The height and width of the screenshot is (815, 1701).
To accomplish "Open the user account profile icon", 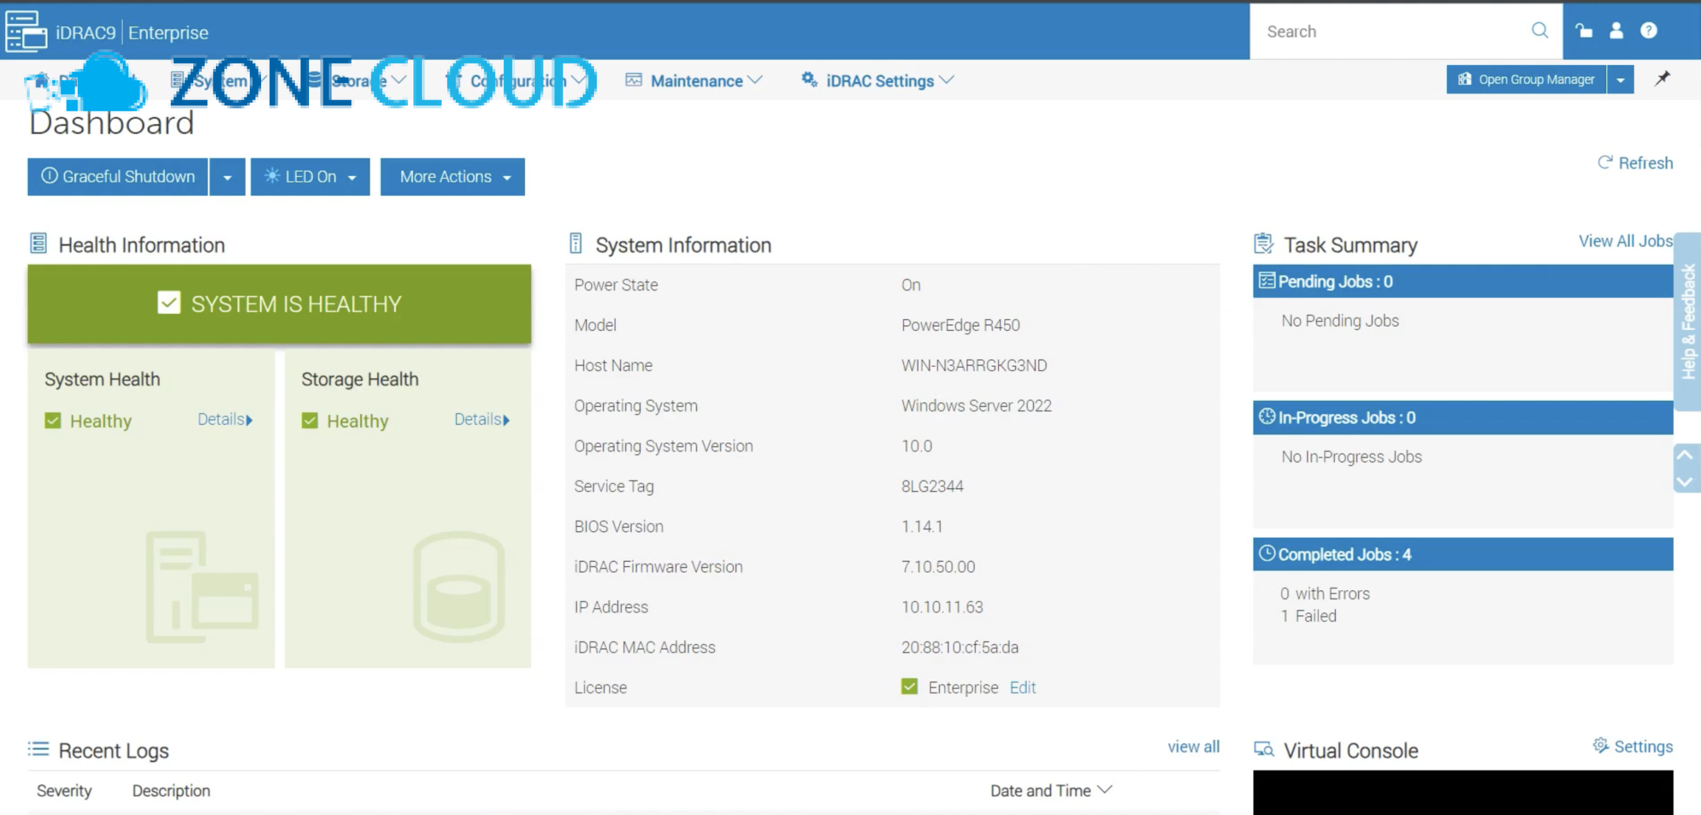I will point(1616,31).
